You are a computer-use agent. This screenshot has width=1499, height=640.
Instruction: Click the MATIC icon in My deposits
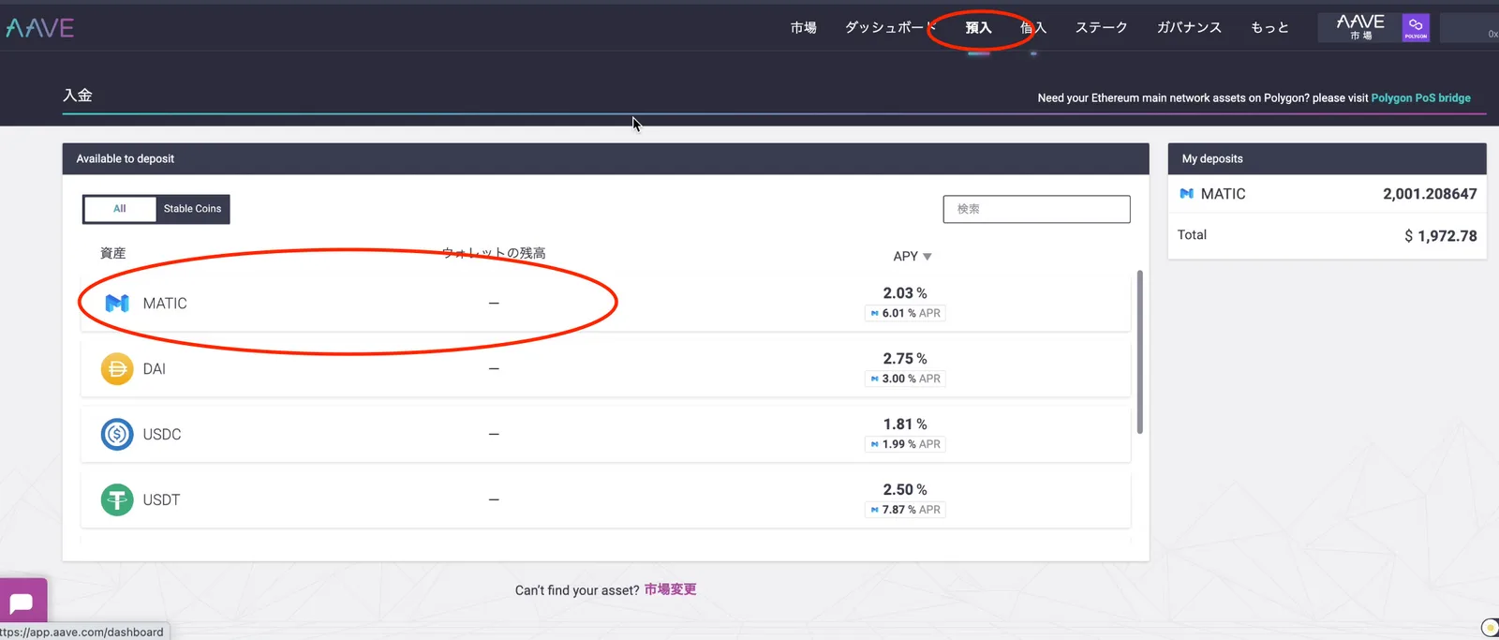pyautogui.click(x=1186, y=194)
